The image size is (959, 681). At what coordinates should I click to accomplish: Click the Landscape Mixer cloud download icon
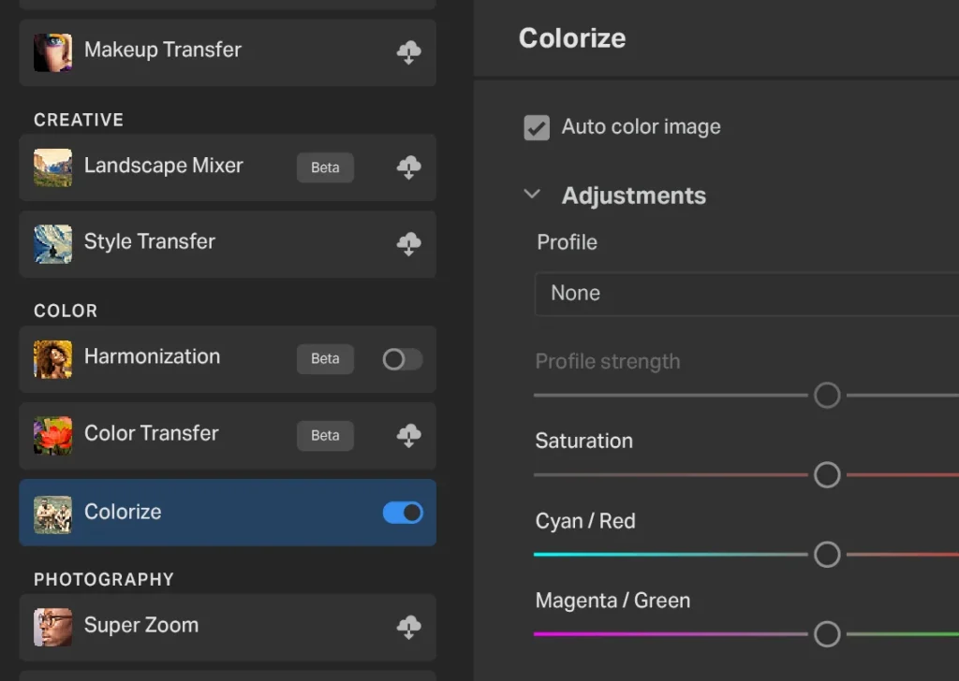point(408,168)
